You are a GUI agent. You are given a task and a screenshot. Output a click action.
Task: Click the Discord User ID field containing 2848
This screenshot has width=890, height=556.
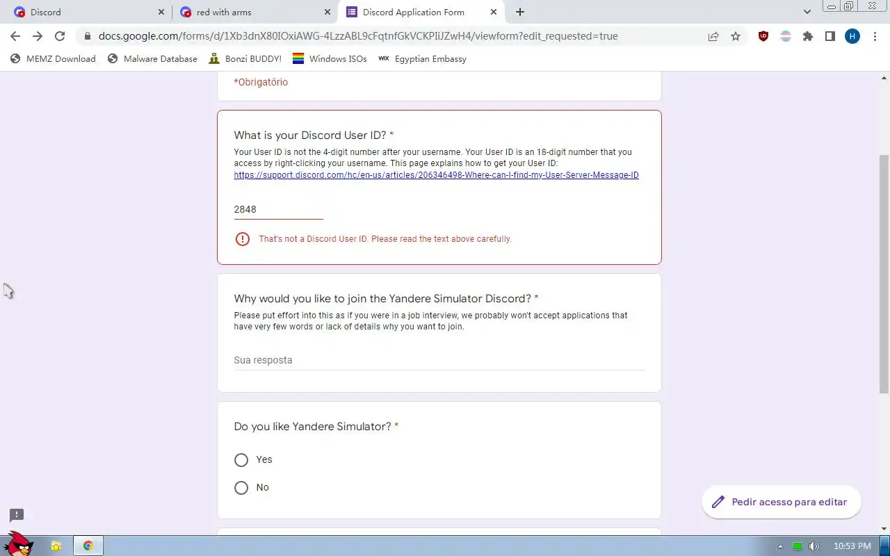(x=278, y=209)
